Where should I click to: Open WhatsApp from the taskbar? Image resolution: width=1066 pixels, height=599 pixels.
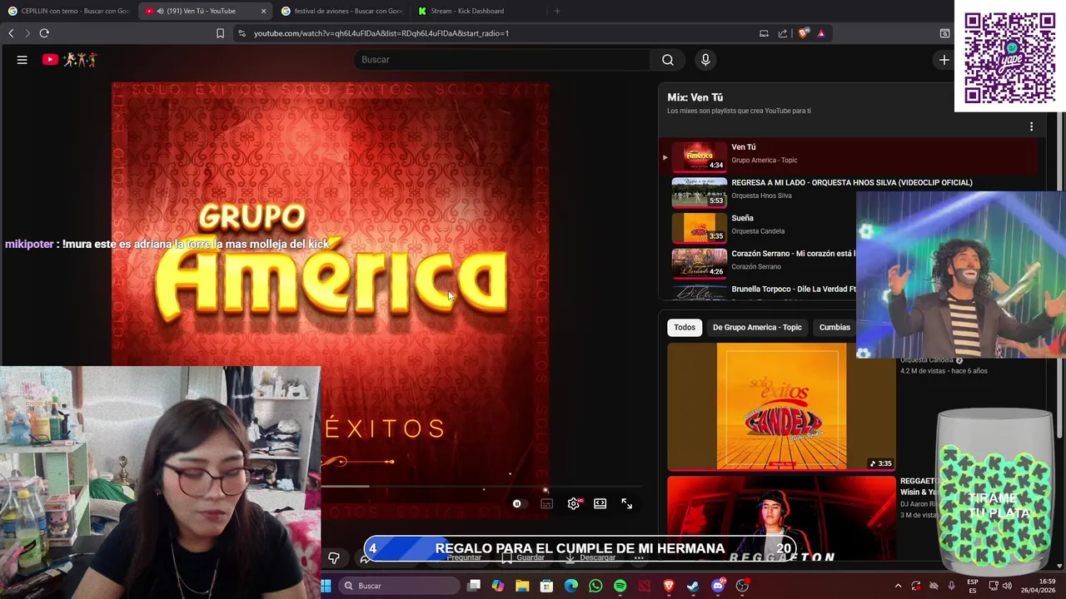tap(595, 586)
